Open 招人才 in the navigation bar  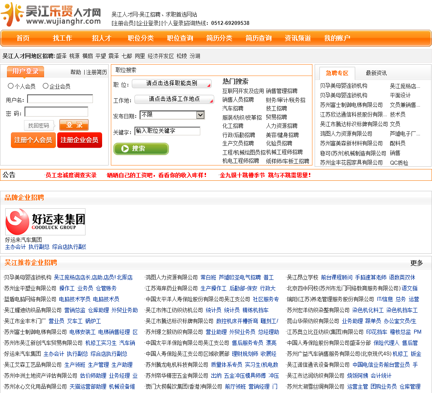(101, 38)
